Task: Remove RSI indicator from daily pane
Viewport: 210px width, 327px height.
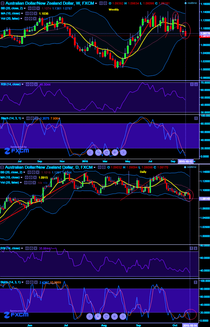Action: [35, 248]
